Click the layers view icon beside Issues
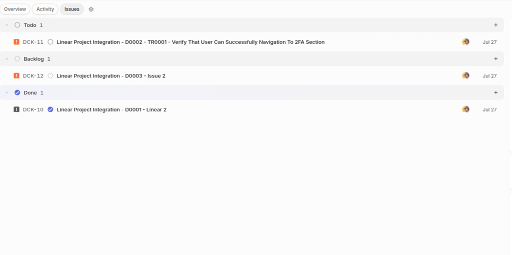512x255 pixels. pos(91,9)
